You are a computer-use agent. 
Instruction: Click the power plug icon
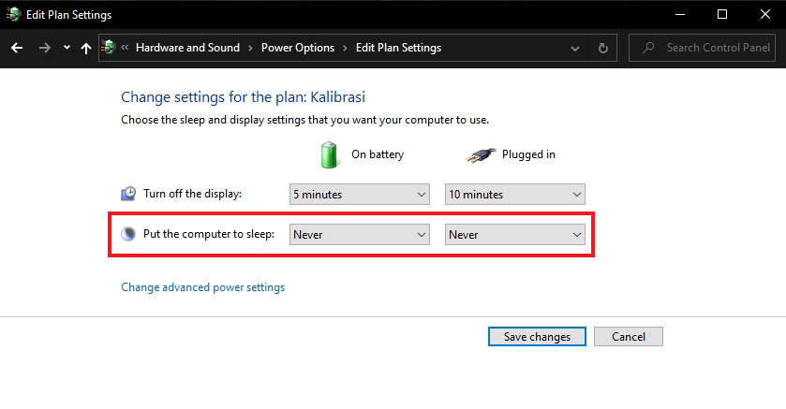click(482, 154)
